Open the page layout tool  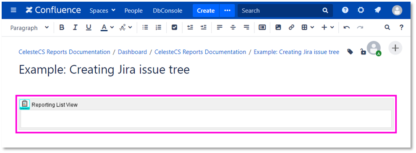point(262,28)
